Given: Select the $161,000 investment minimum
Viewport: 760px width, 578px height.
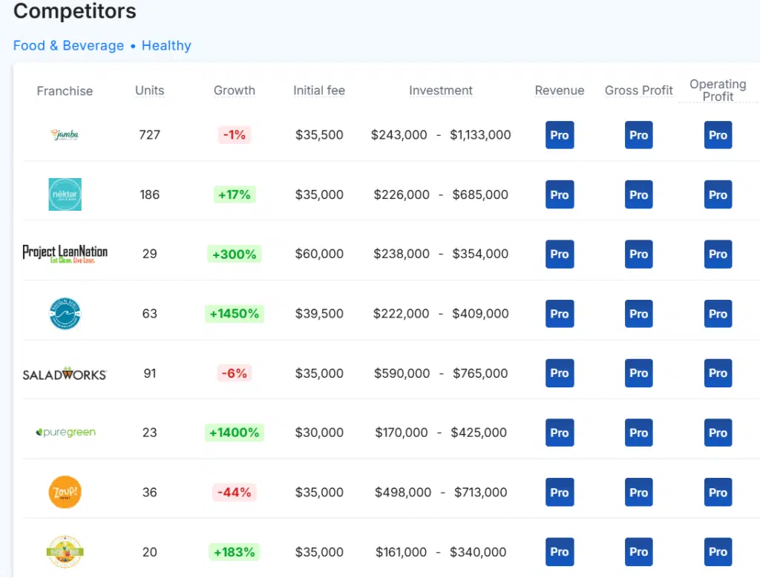Looking at the screenshot, I should click(401, 552).
